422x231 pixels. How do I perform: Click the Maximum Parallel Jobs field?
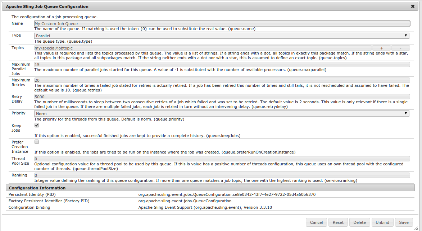coord(222,65)
